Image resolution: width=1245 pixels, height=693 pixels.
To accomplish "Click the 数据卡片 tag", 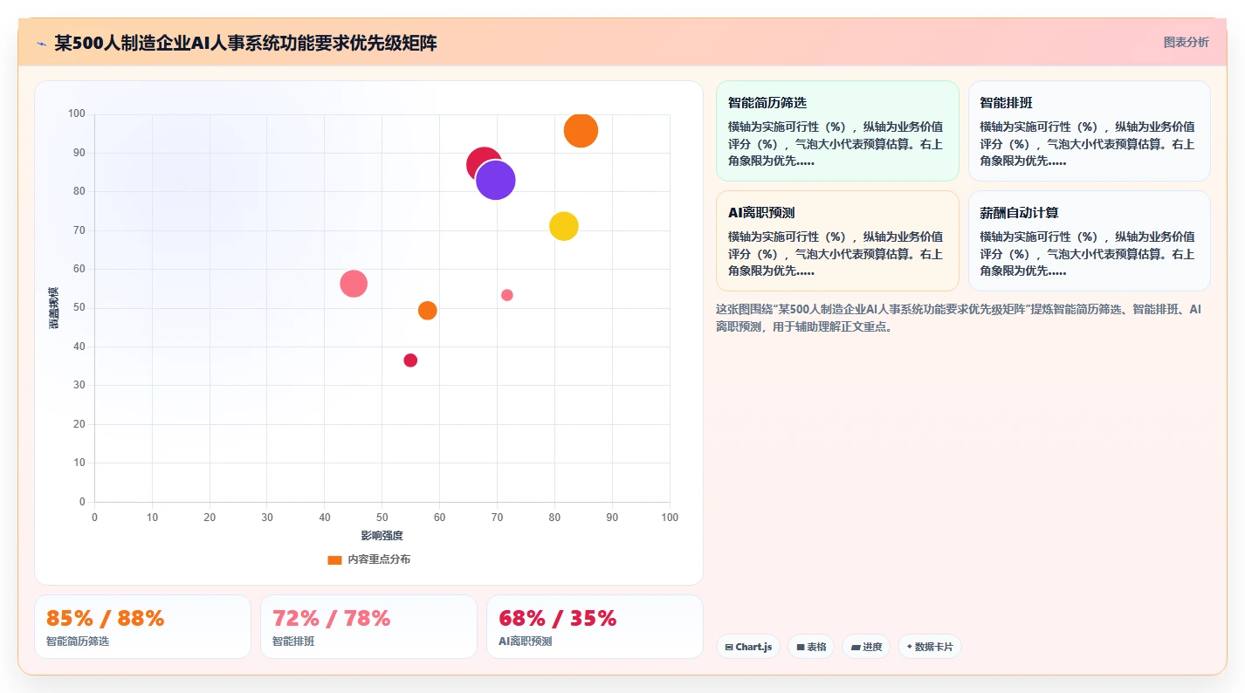I will (929, 647).
